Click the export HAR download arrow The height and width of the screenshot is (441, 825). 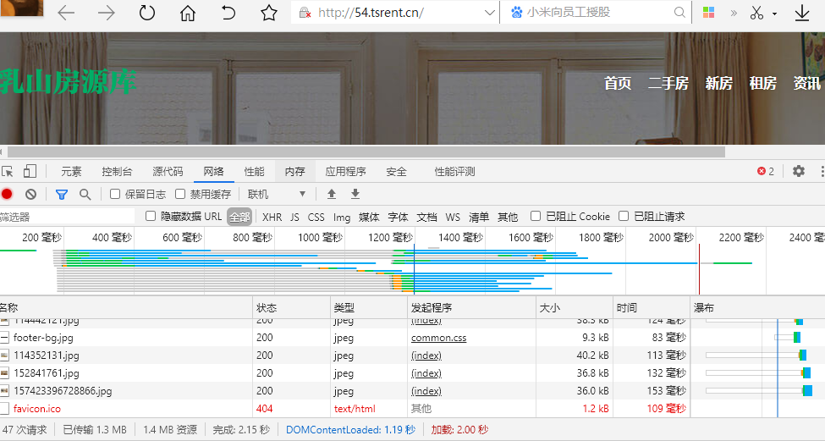click(x=355, y=194)
